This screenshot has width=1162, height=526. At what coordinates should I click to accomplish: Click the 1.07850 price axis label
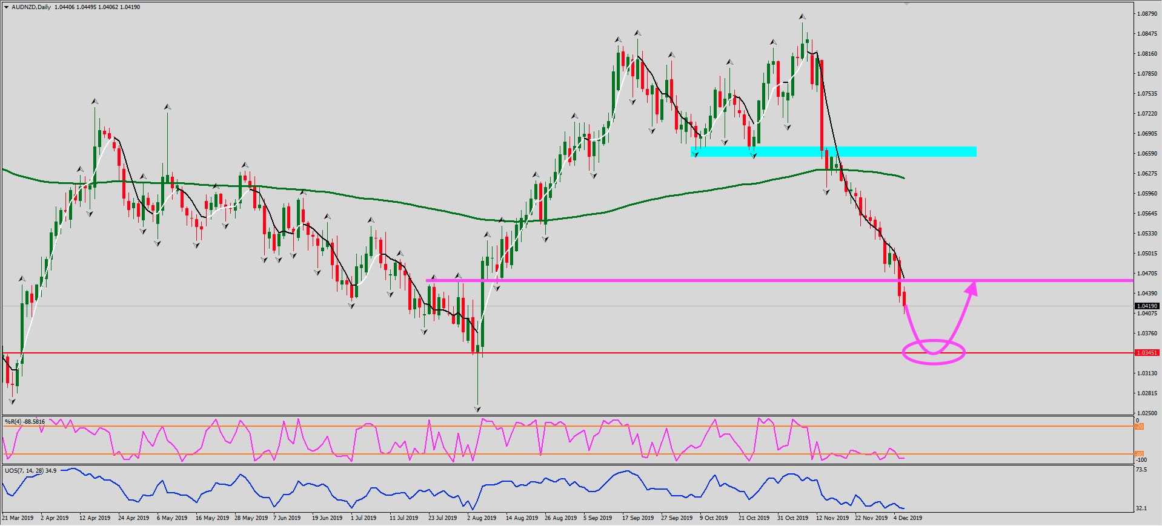coord(1147,73)
